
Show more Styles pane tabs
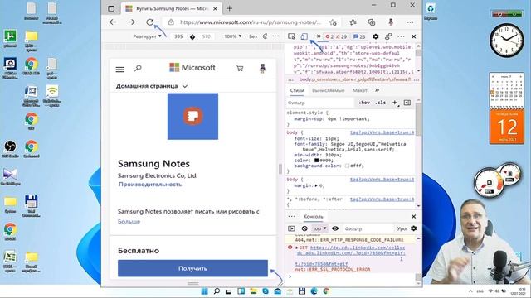377,90
